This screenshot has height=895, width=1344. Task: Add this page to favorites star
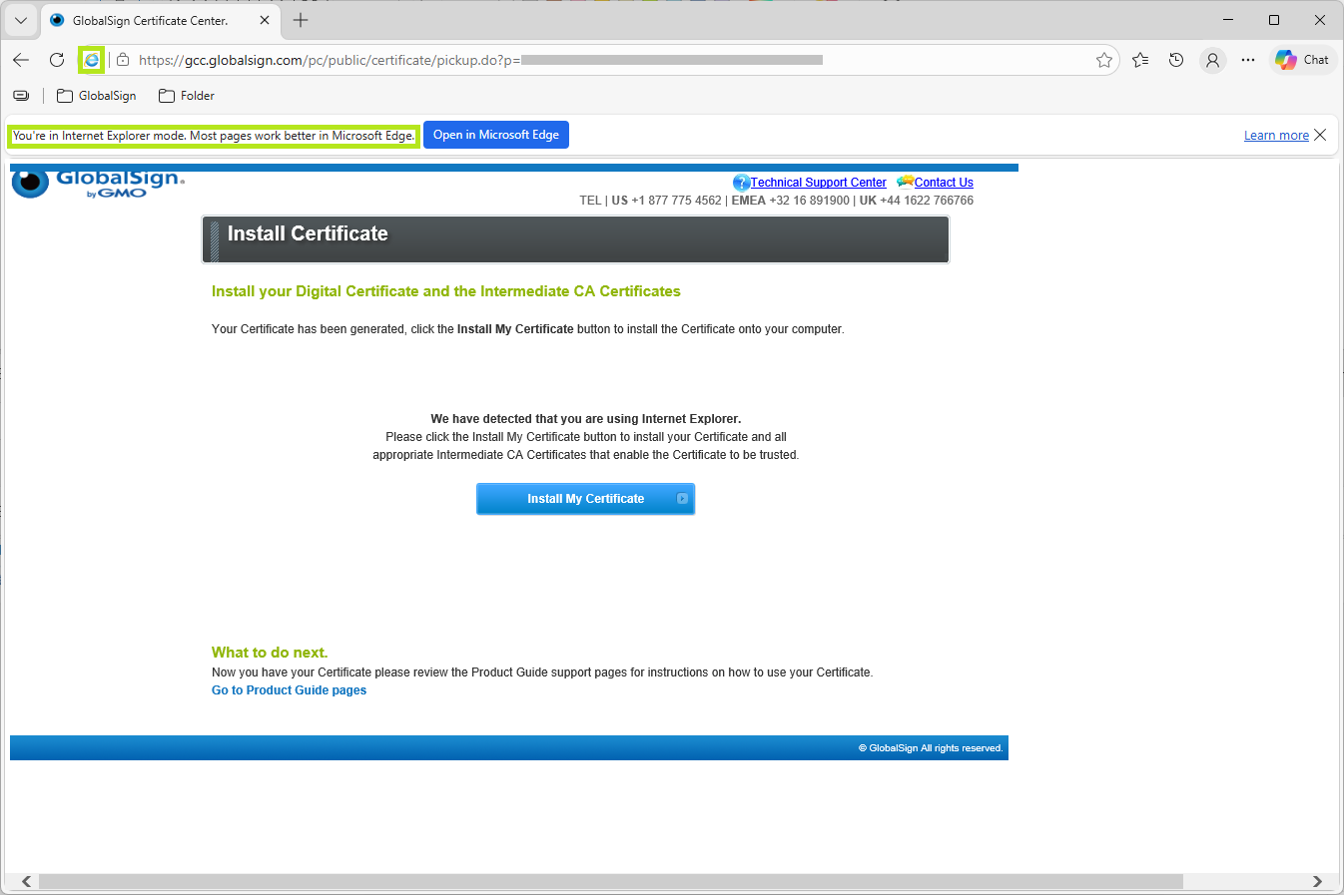coord(1104,60)
